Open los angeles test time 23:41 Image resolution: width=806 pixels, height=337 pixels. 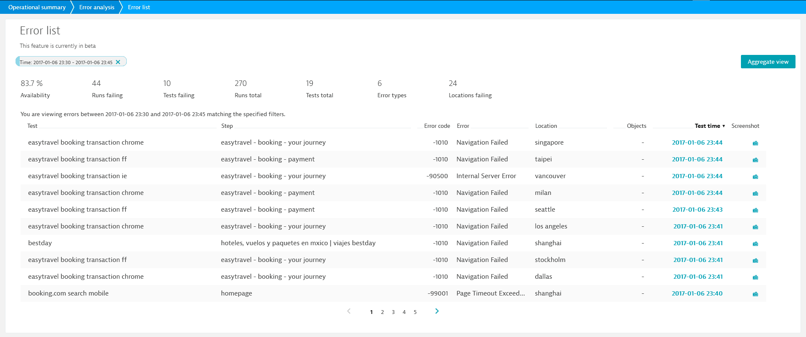(698, 226)
